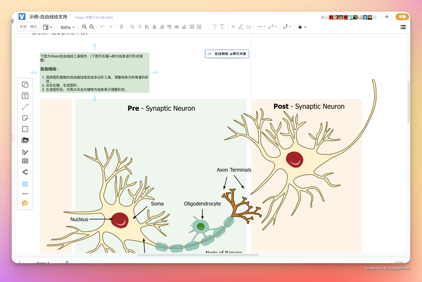Expand the left edge collapse arrow
Image resolution: width=422 pixels, height=282 pixels.
tap(13, 21)
